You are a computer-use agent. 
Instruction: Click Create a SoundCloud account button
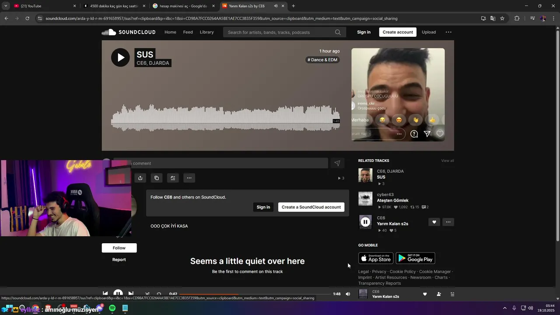[311, 207]
